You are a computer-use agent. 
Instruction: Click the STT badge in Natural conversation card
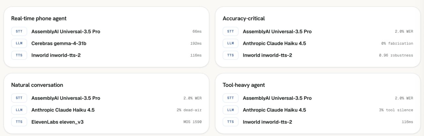[19, 98]
